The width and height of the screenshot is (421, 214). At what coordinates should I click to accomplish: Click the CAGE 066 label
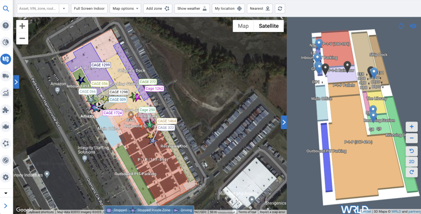(x=87, y=92)
